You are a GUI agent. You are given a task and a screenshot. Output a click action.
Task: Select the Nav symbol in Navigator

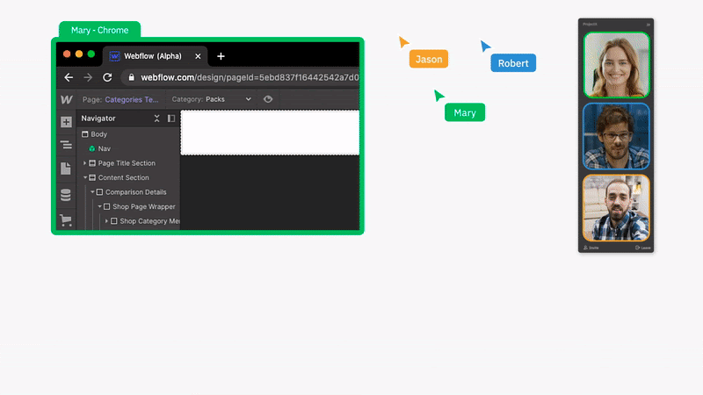(104, 148)
